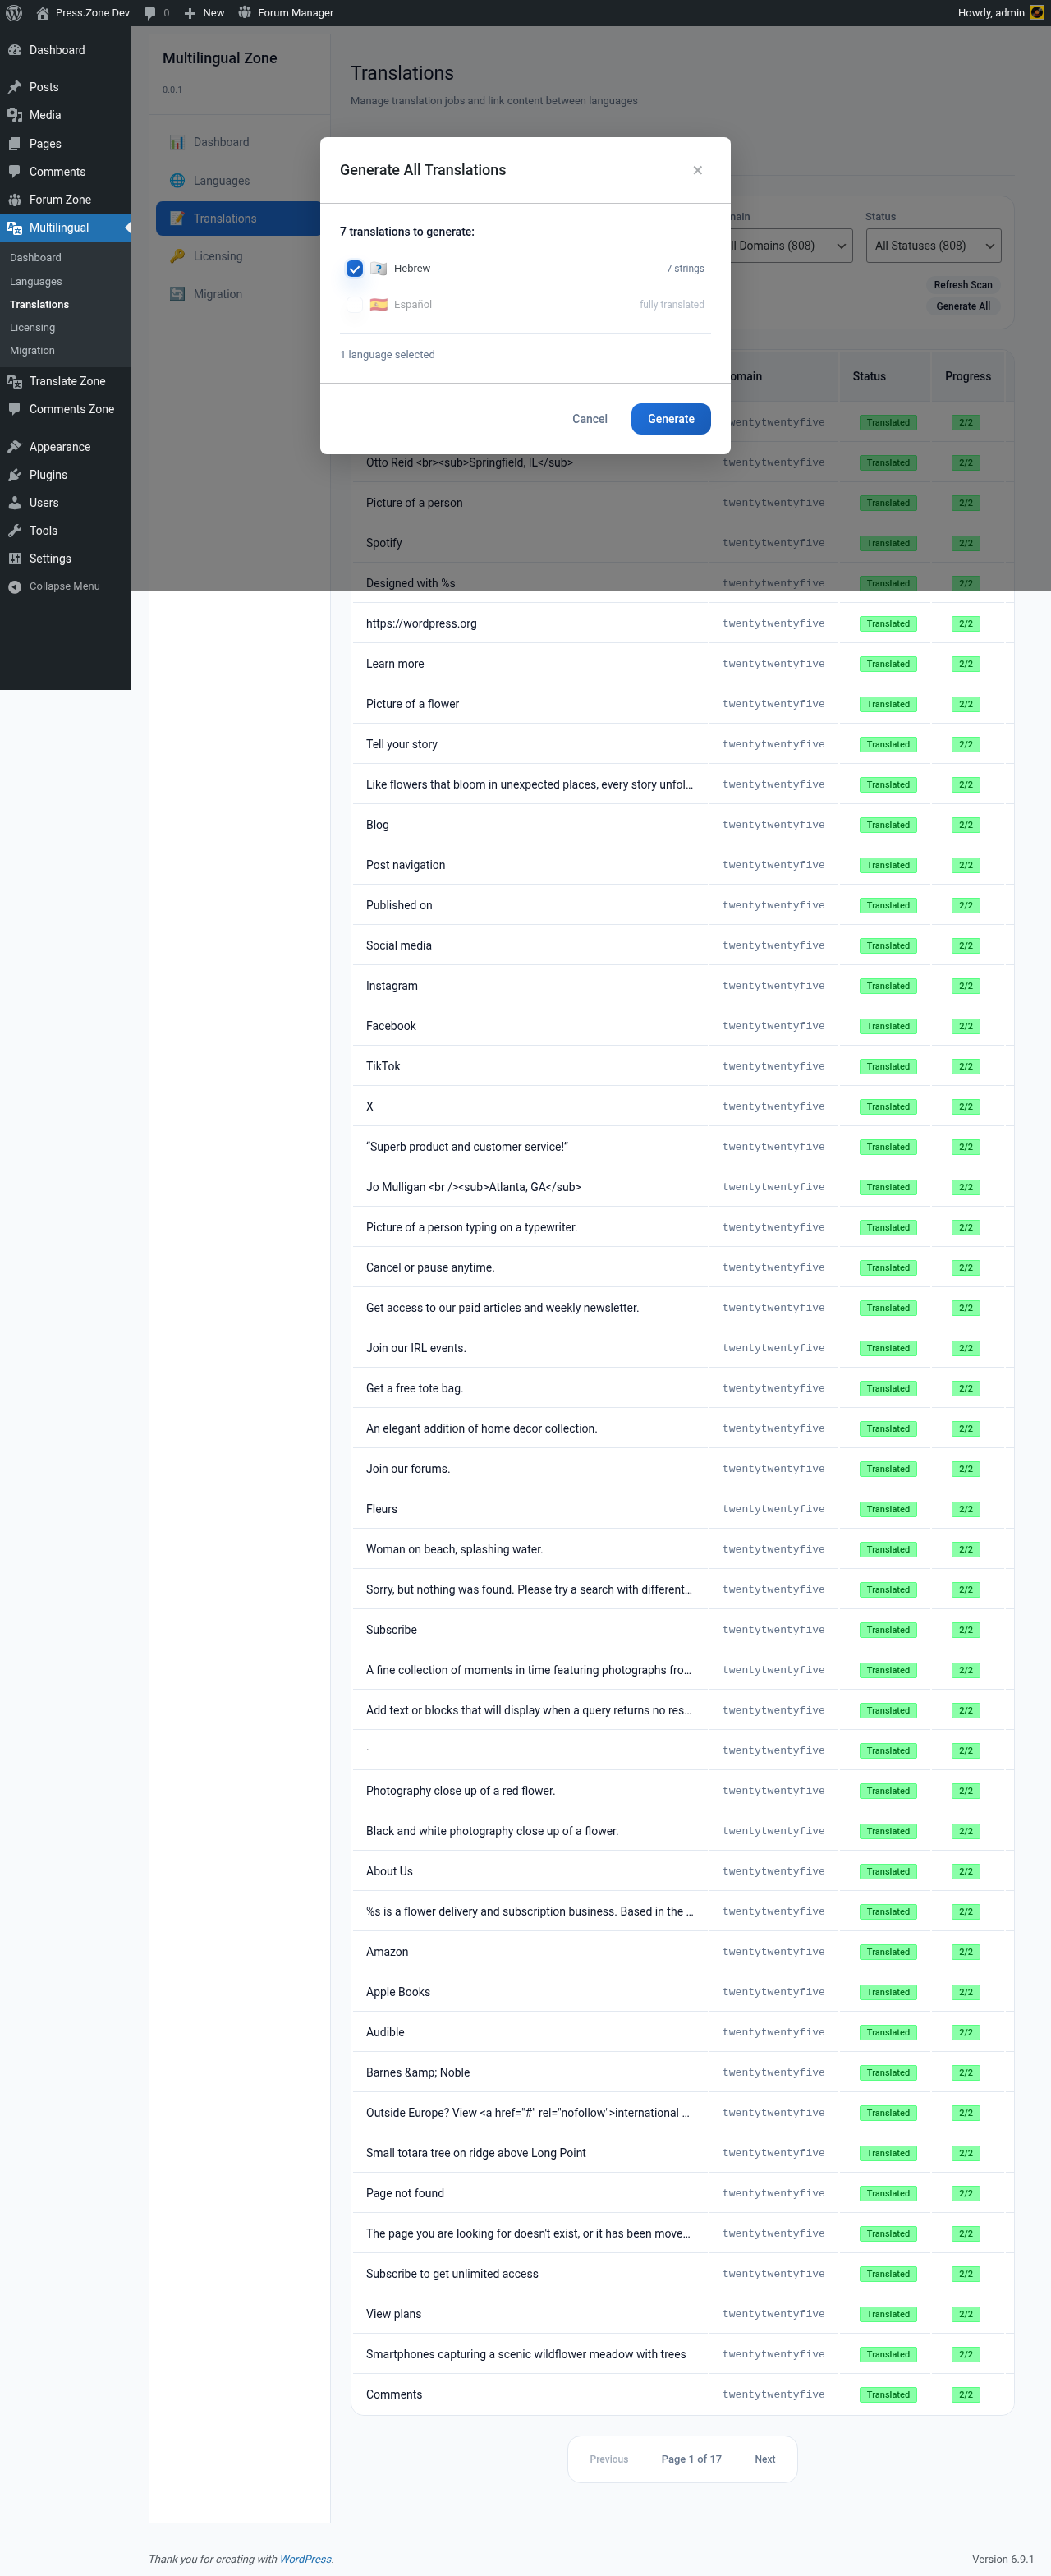This screenshot has width=1051, height=2576.
Task: Go to the Next page of translations
Action: coord(765,2459)
